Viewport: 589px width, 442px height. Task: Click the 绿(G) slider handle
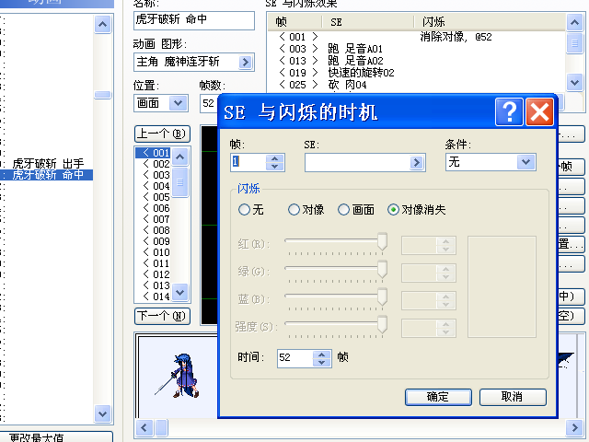tap(382, 270)
